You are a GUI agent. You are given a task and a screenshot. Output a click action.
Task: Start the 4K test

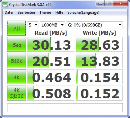click(x=17, y=77)
